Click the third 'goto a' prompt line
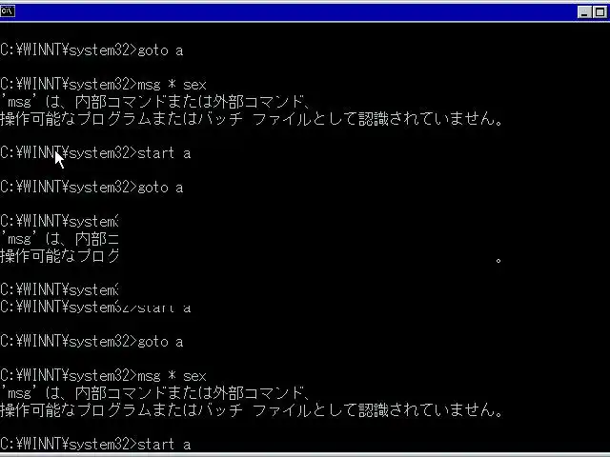This screenshot has width=610, height=457. pyautogui.click(x=91, y=342)
